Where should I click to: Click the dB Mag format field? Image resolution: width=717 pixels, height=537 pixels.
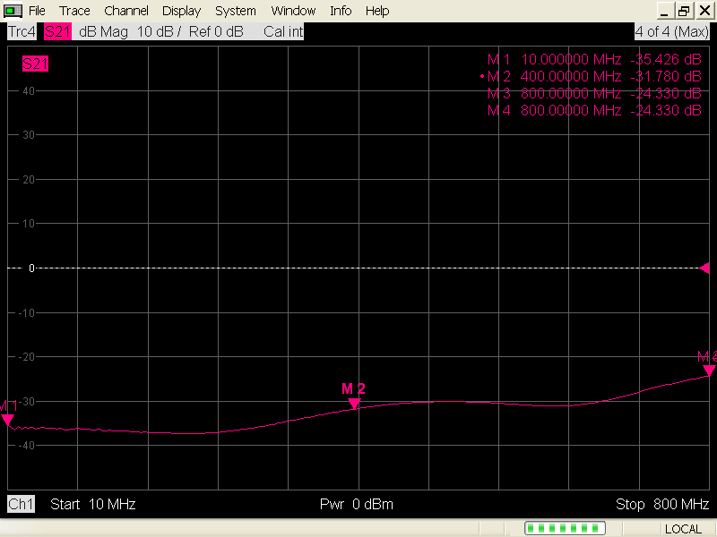coord(103,31)
